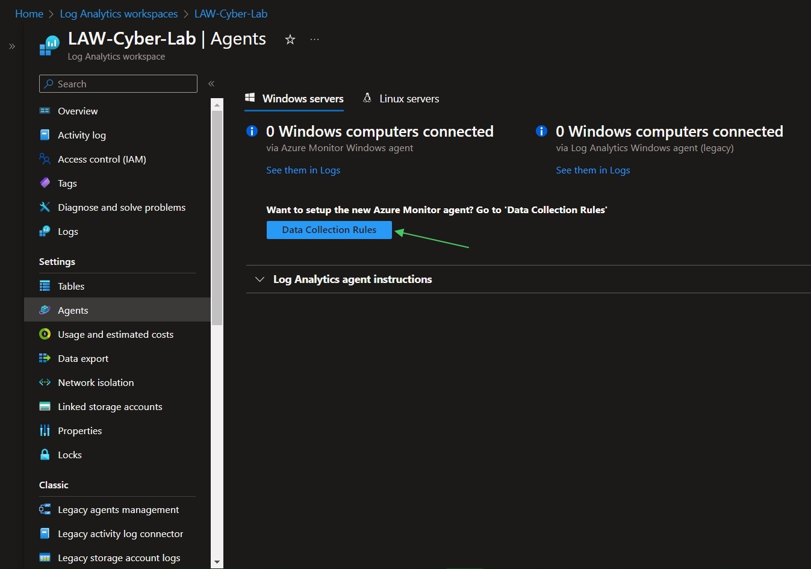The image size is (811, 569).
Task: Open the ellipsis more options menu
Action: pos(314,40)
